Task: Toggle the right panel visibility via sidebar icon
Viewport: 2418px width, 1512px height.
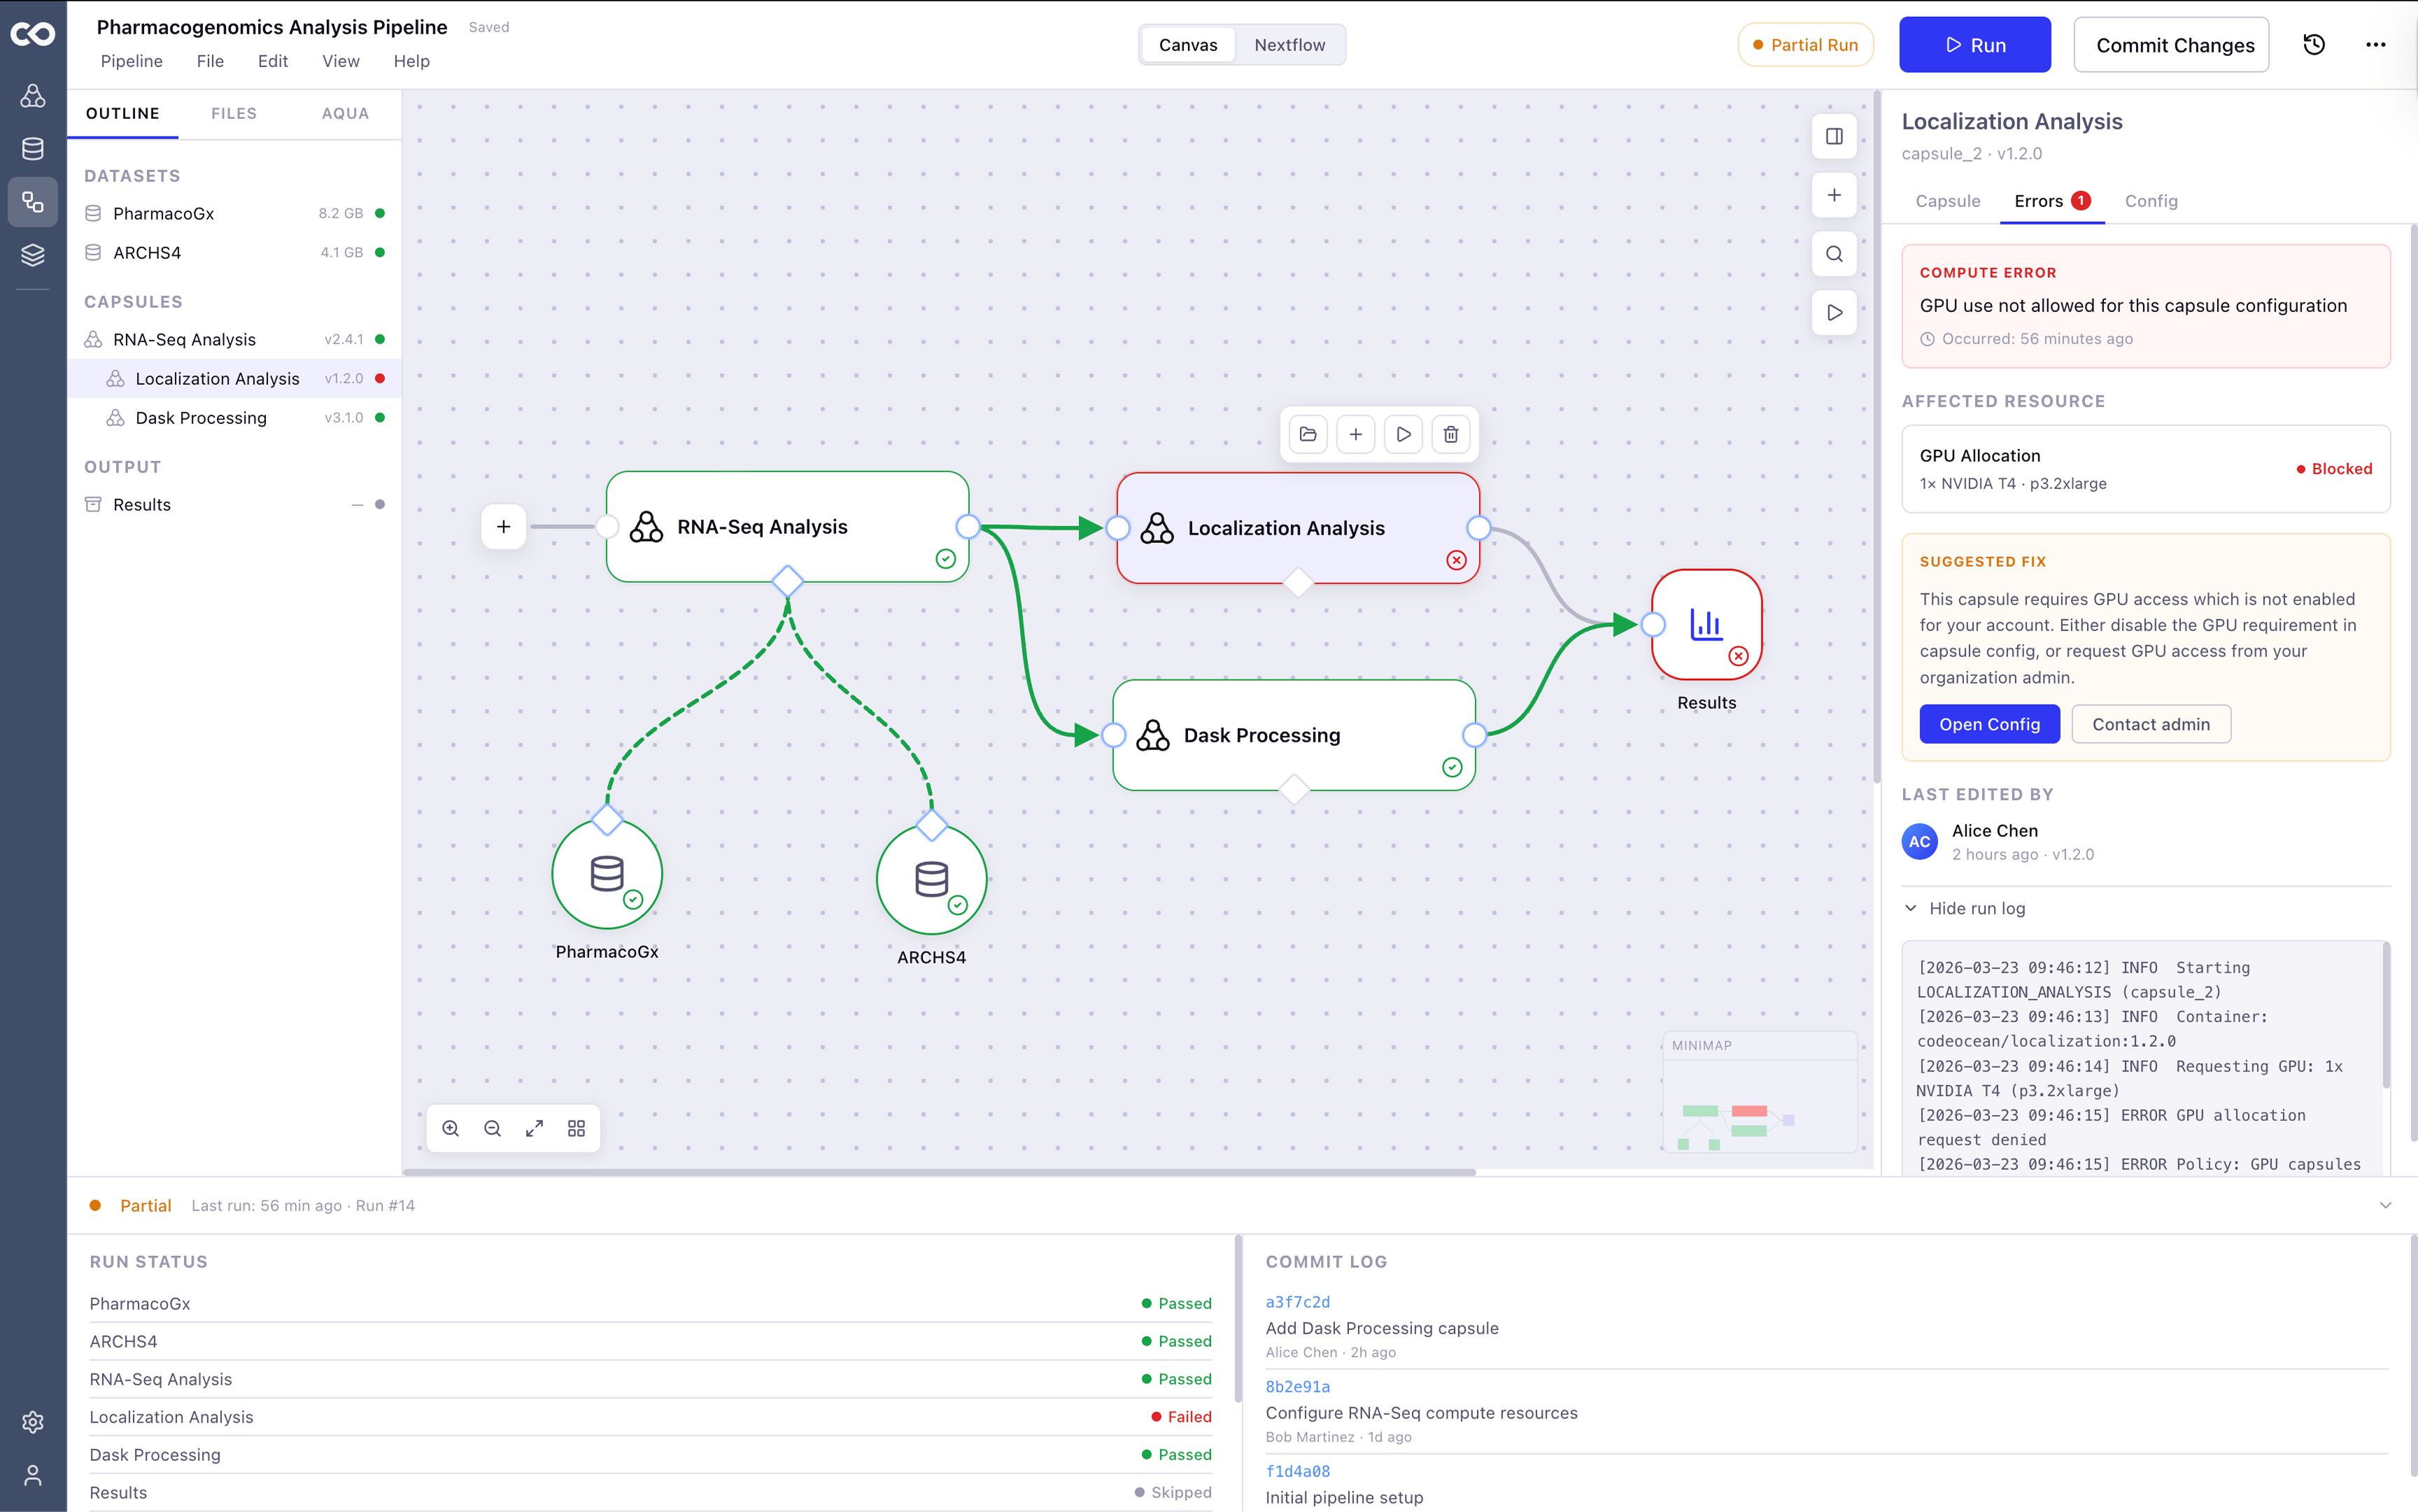Action: tap(1834, 136)
